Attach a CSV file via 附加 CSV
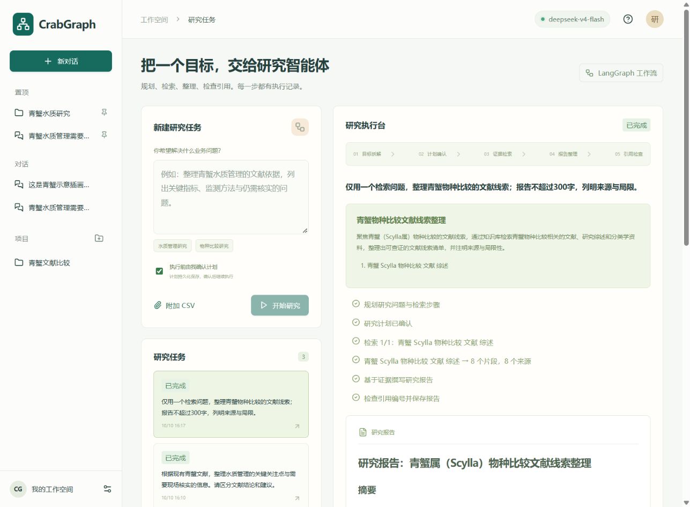This screenshot has height=507, width=690. 174,305
